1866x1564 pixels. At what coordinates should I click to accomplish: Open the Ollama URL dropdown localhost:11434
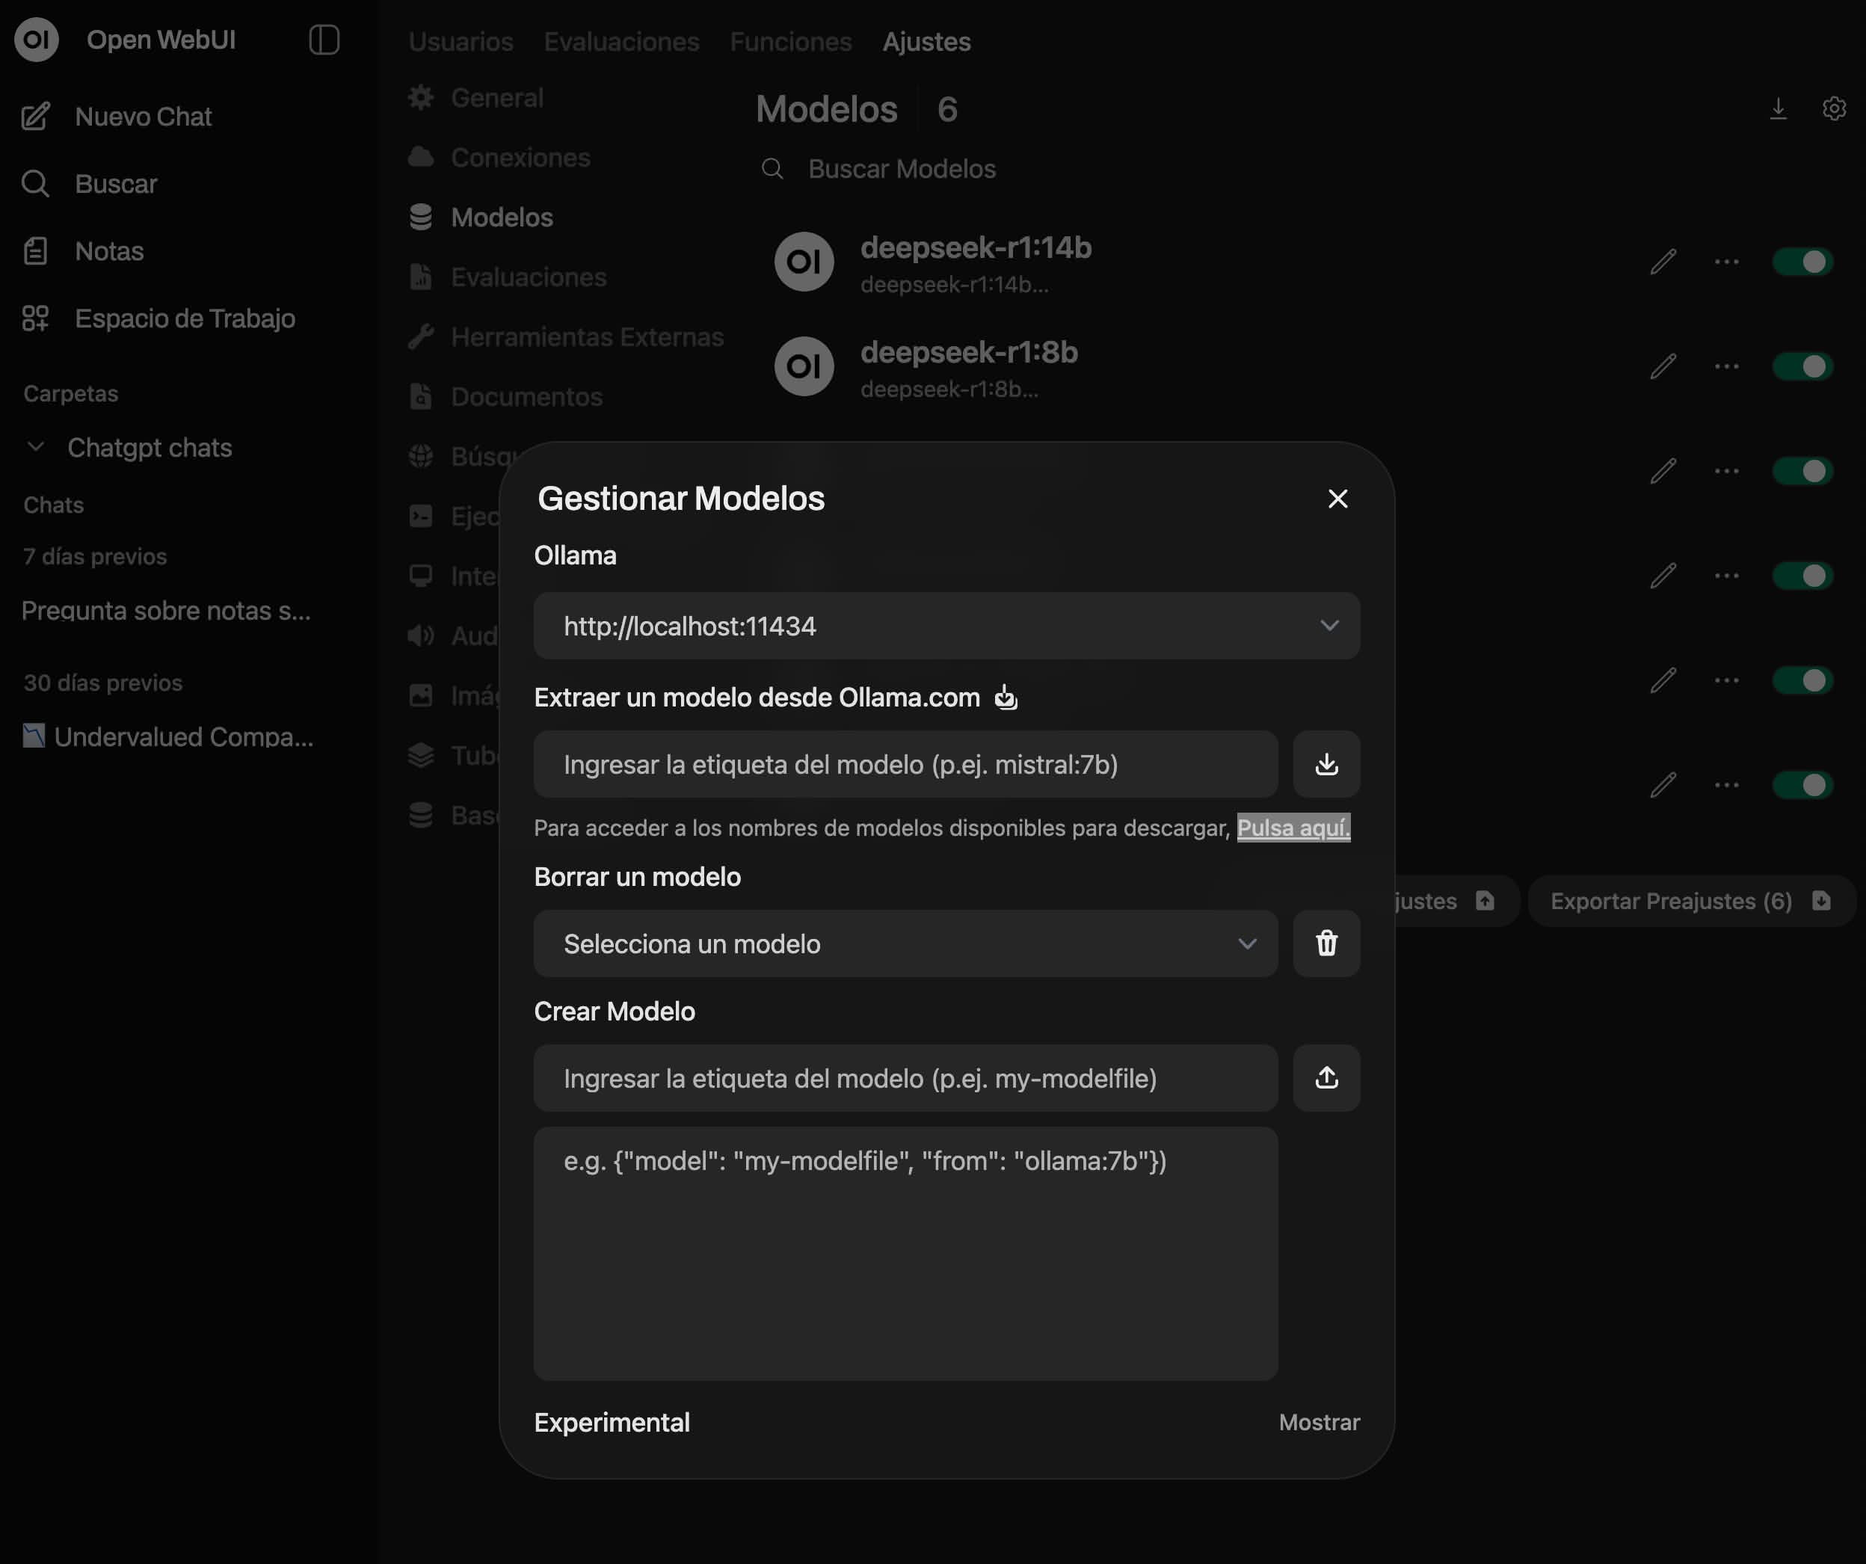[946, 626]
